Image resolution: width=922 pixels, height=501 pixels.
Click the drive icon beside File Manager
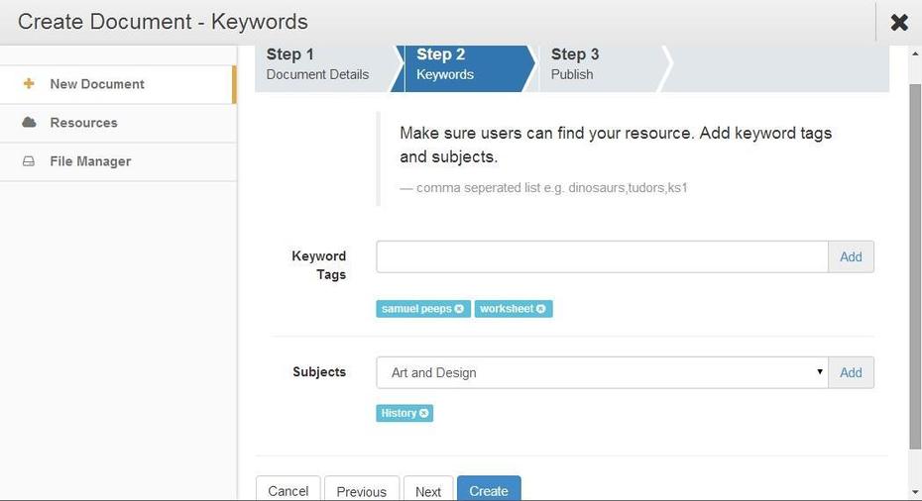point(28,161)
